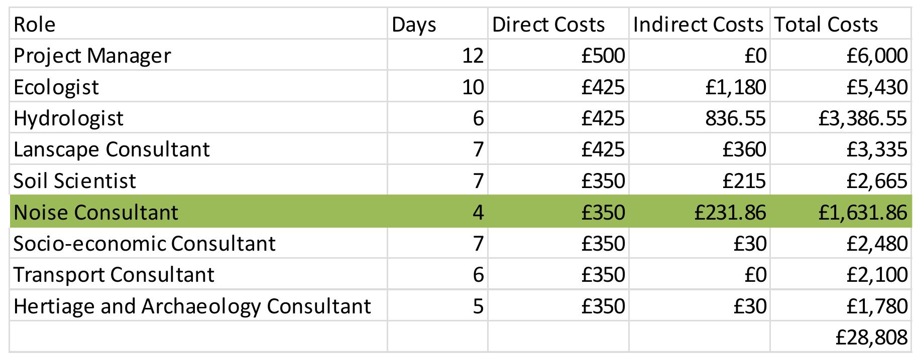
Task: Click the highlighted Noise Consultant cell
Action: [x=198, y=212]
